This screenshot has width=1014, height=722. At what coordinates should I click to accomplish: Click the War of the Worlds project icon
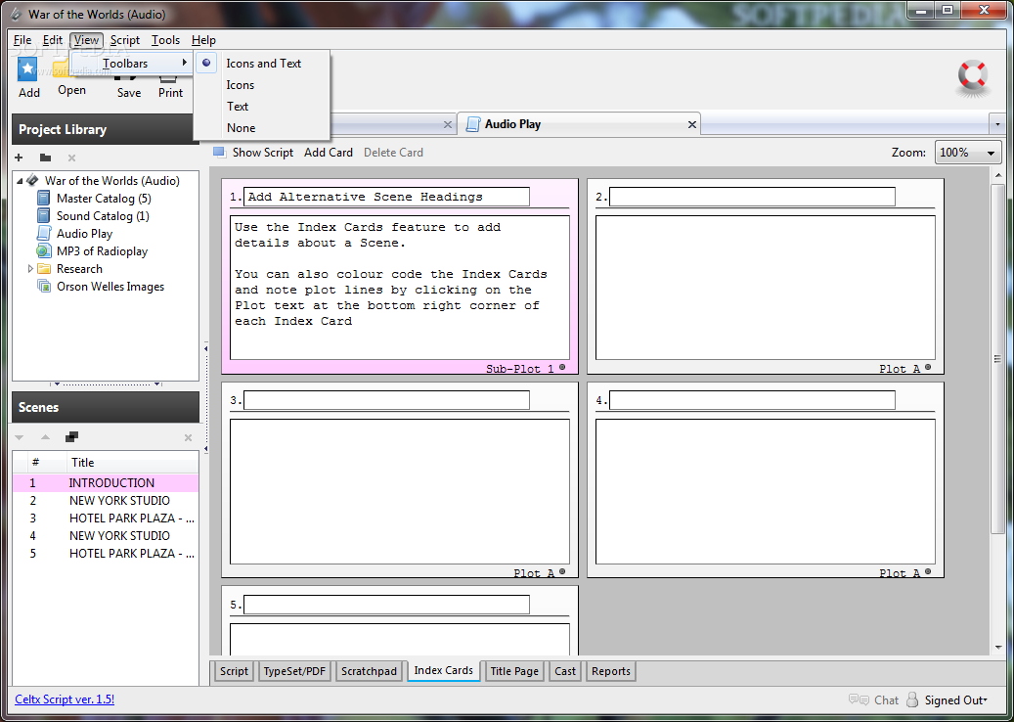point(31,180)
